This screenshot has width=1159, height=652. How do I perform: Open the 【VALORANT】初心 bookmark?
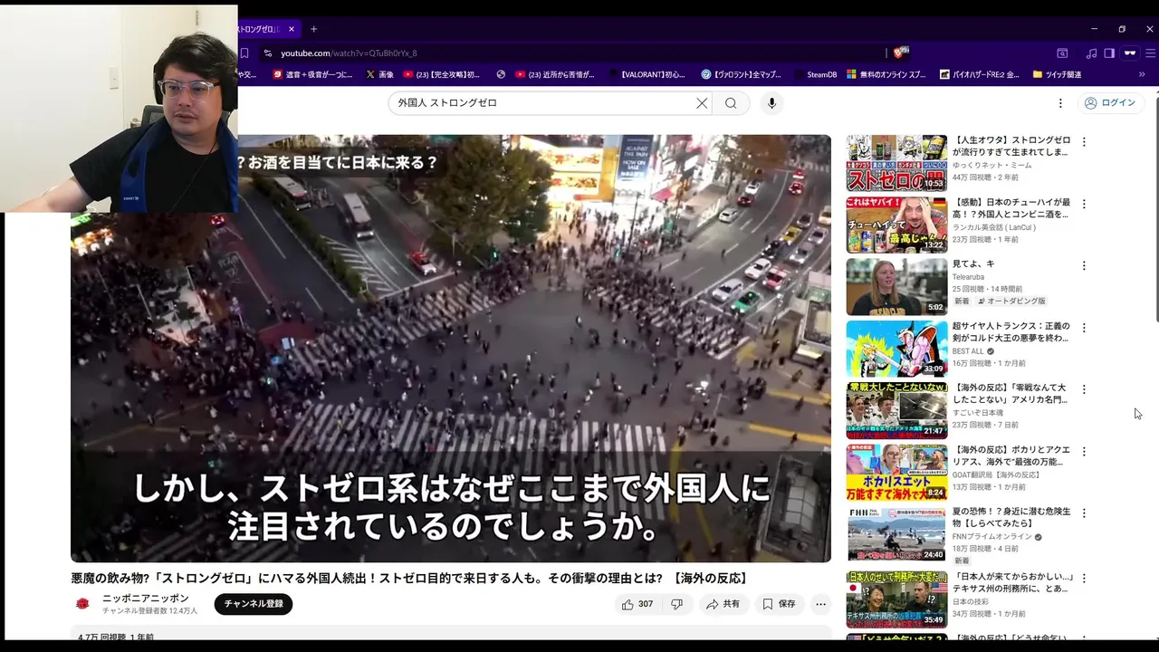[647, 74]
